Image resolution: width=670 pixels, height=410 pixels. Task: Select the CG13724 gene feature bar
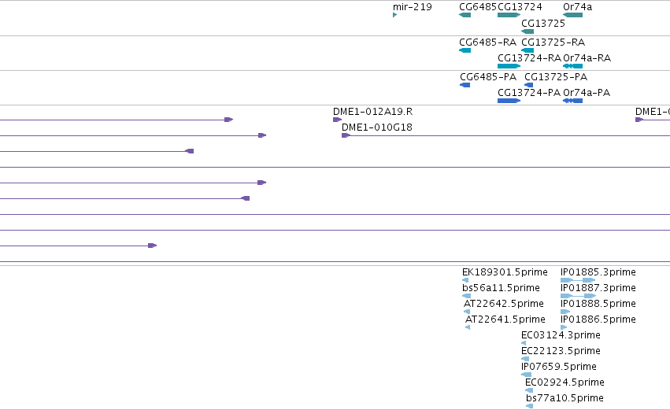pyautogui.click(x=509, y=15)
